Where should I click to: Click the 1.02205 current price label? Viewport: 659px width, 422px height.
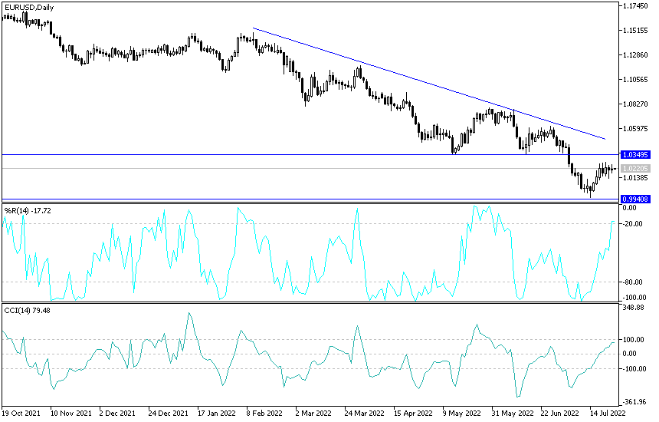point(635,168)
